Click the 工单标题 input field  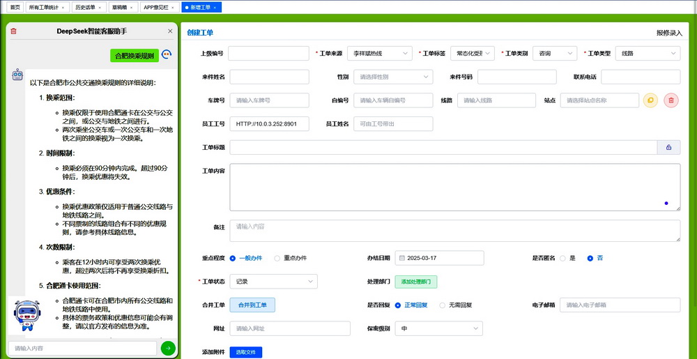443,148
